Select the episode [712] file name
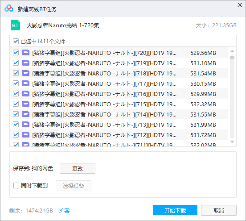The width and height of the screenshot is (246, 221). click(x=104, y=135)
